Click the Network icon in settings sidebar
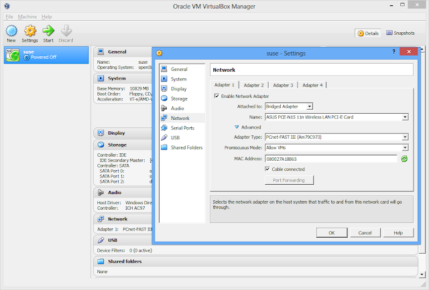 [164, 118]
